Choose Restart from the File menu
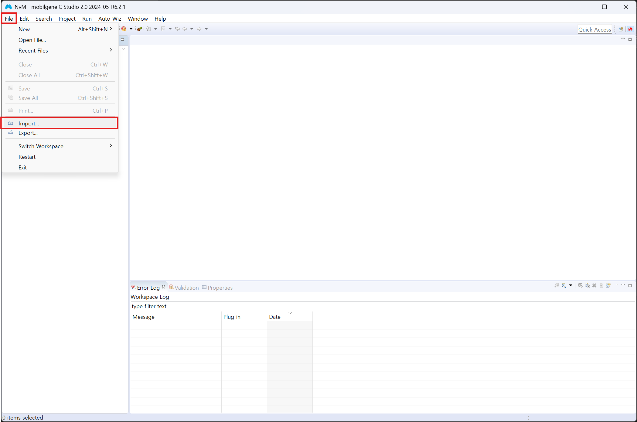The width and height of the screenshot is (637, 422). (x=60, y=157)
